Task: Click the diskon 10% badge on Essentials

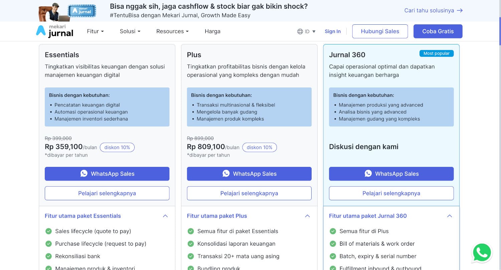Action: [117, 147]
